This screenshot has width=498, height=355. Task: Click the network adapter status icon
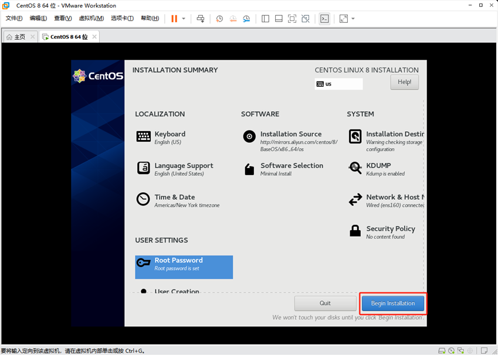point(460,350)
